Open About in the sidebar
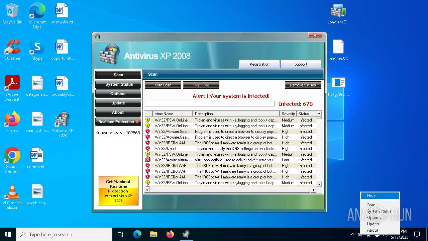 coord(118,112)
